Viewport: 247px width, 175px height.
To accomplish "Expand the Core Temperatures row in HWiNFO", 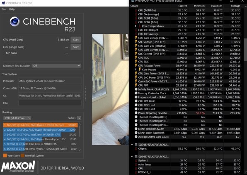I will pyautogui.click(x=136, y=26).
